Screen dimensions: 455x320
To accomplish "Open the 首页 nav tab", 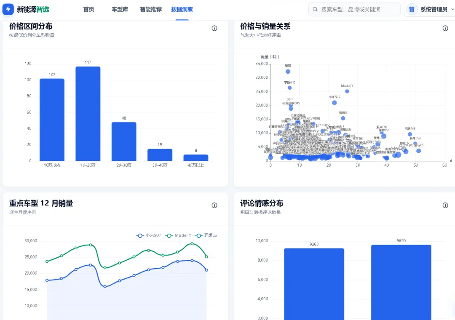I will coord(88,9).
